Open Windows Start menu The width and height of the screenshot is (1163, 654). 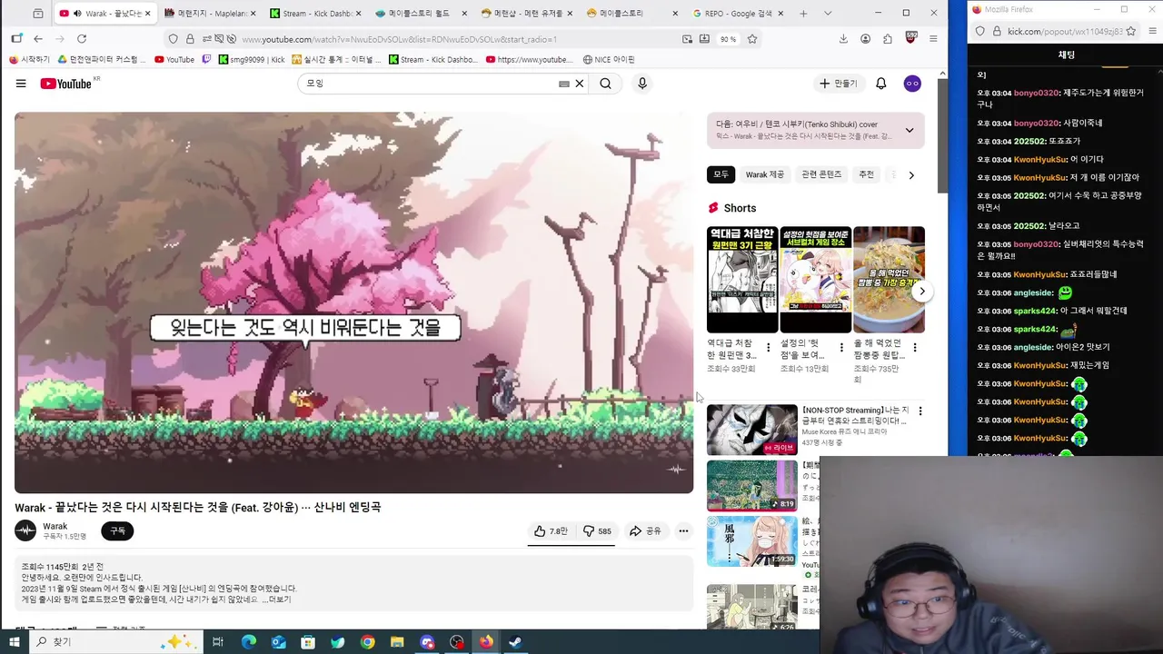[15, 642]
